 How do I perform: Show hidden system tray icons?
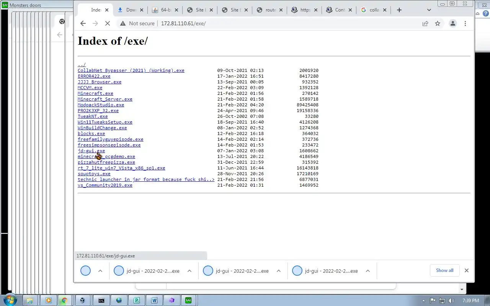(x=423, y=301)
